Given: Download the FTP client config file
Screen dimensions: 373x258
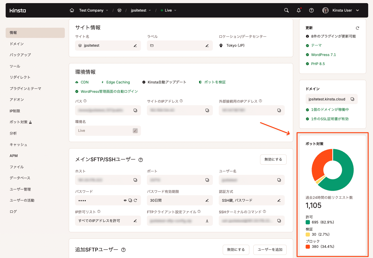Looking at the screenshot, I should tap(207, 221).
